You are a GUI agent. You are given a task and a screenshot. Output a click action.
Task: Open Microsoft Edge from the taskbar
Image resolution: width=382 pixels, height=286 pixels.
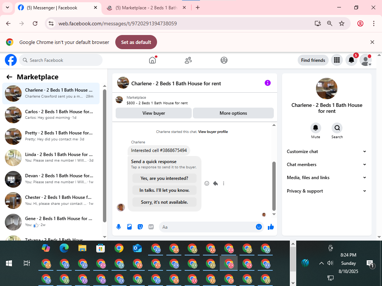pos(64,248)
